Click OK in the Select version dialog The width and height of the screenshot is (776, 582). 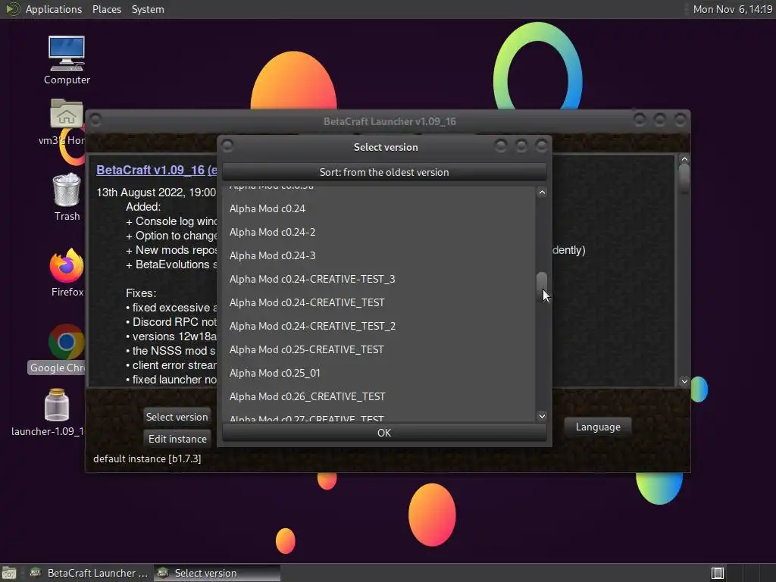pos(384,433)
